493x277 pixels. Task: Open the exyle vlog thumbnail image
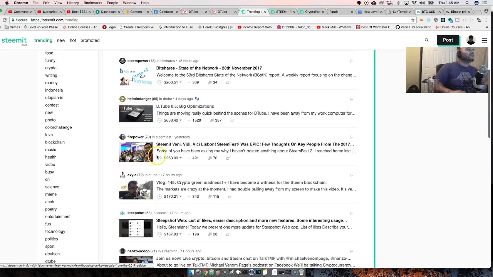(x=136, y=190)
